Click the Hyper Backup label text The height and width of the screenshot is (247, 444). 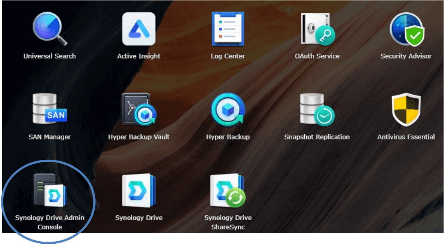click(228, 136)
